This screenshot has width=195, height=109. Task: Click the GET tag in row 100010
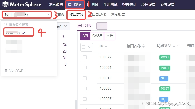pyautogui.click(x=164, y=79)
